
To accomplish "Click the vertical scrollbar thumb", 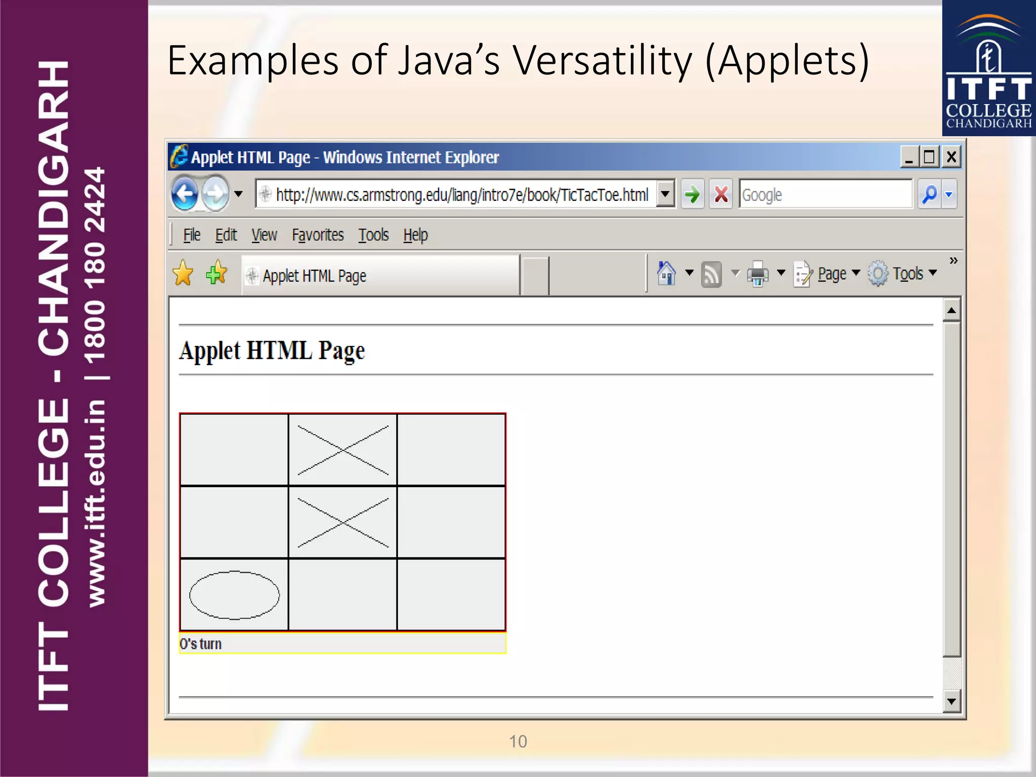I will (952, 490).
